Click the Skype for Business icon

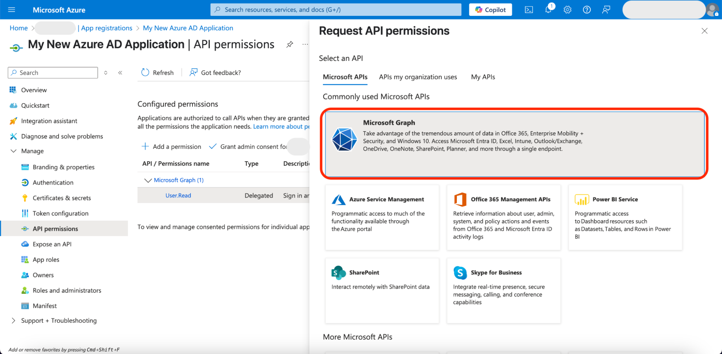[x=460, y=273]
